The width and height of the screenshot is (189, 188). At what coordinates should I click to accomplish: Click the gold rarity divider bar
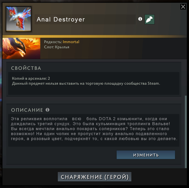coord(94,36)
